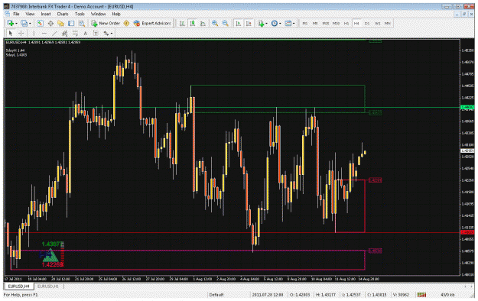Open the Help menu
This screenshot has width=478, height=301.
[x=116, y=14]
